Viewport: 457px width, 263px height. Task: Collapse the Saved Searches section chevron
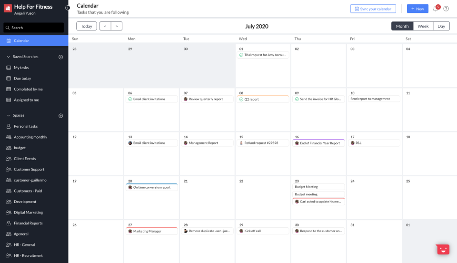tap(8, 57)
